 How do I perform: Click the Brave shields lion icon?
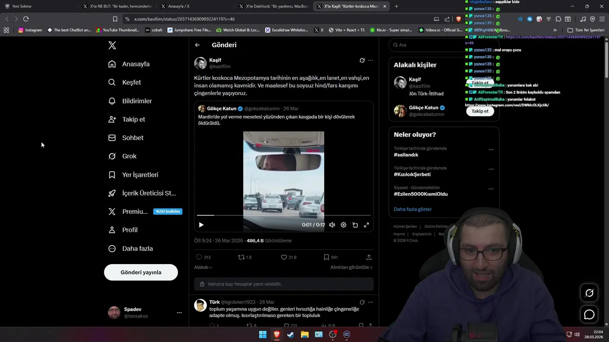click(459, 19)
